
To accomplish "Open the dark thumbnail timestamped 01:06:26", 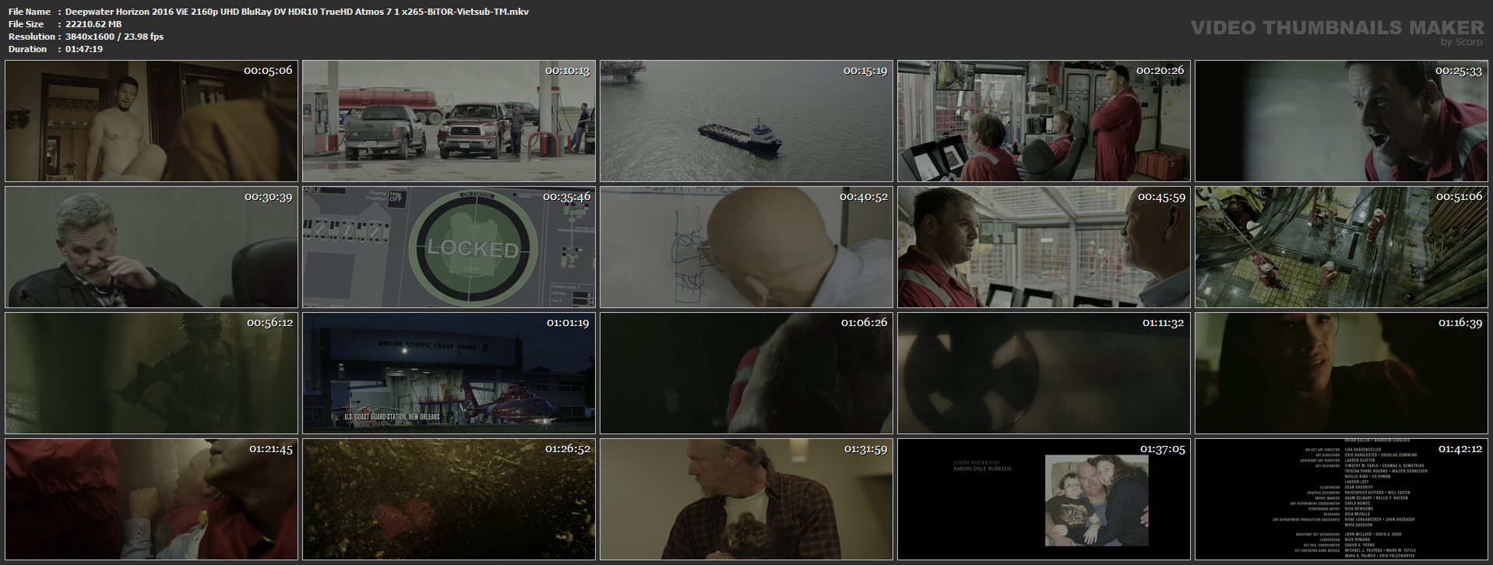I will (746, 373).
